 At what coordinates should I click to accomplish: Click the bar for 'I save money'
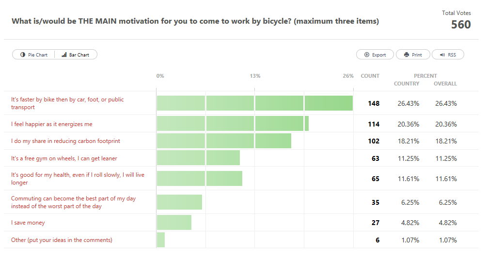pos(174,223)
